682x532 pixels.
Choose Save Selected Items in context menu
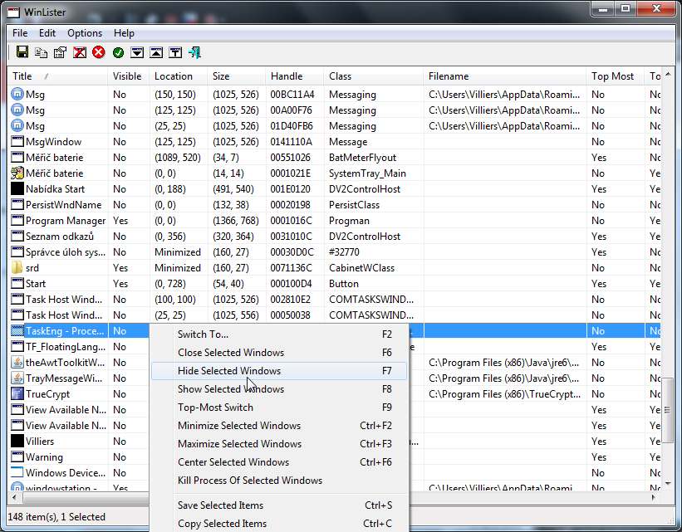click(x=279, y=505)
